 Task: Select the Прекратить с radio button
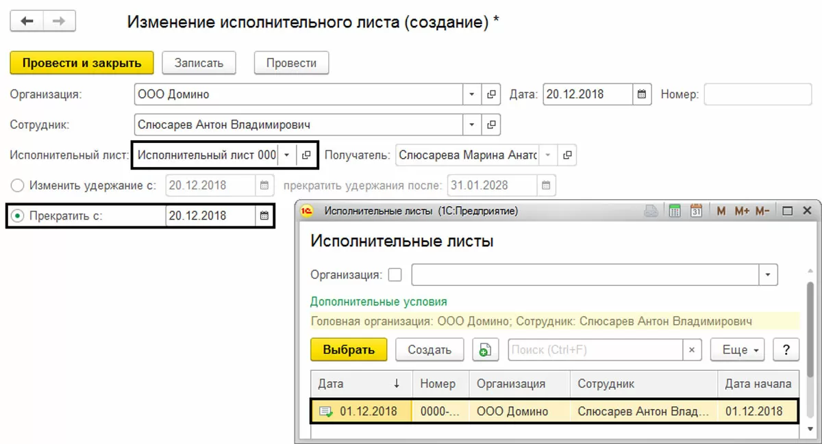point(18,216)
